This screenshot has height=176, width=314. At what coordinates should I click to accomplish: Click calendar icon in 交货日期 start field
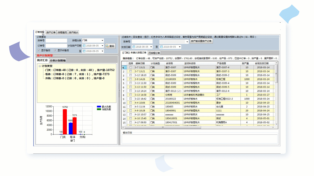(134, 47)
